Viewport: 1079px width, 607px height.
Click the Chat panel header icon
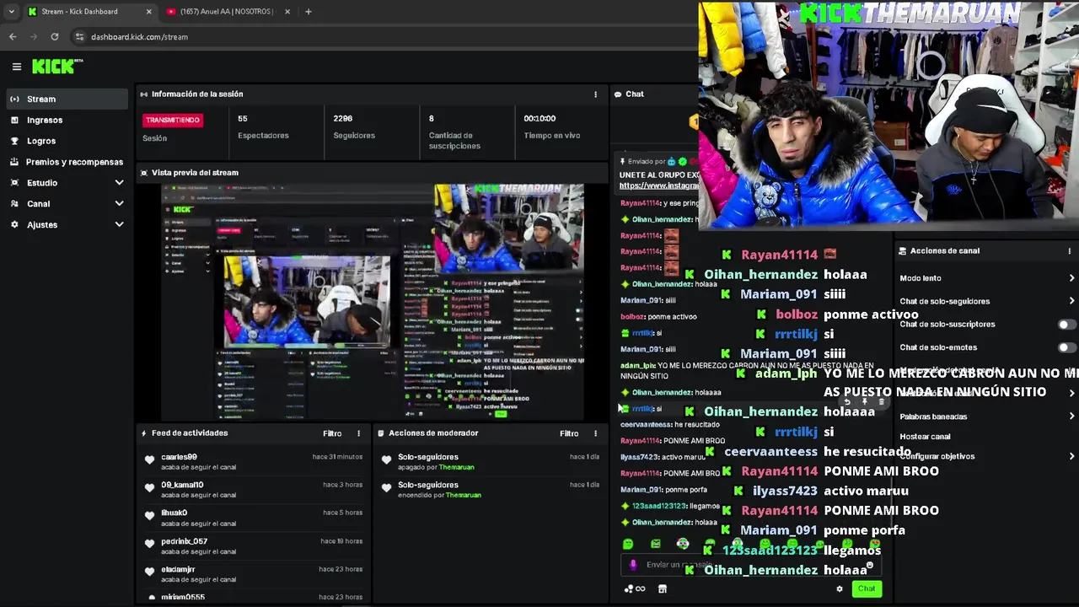(618, 94)
